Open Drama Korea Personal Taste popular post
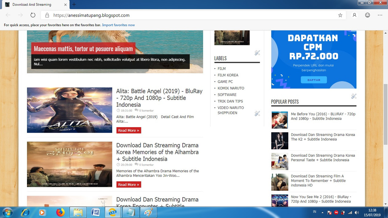388x218 pixels. [323, 157]
